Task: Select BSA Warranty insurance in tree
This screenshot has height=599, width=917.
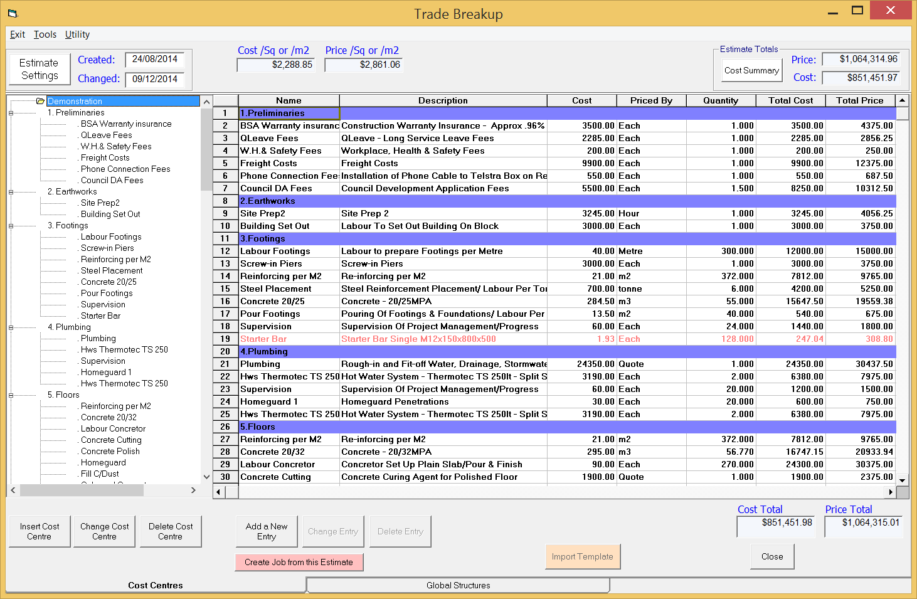Action: tap(126, 124)
